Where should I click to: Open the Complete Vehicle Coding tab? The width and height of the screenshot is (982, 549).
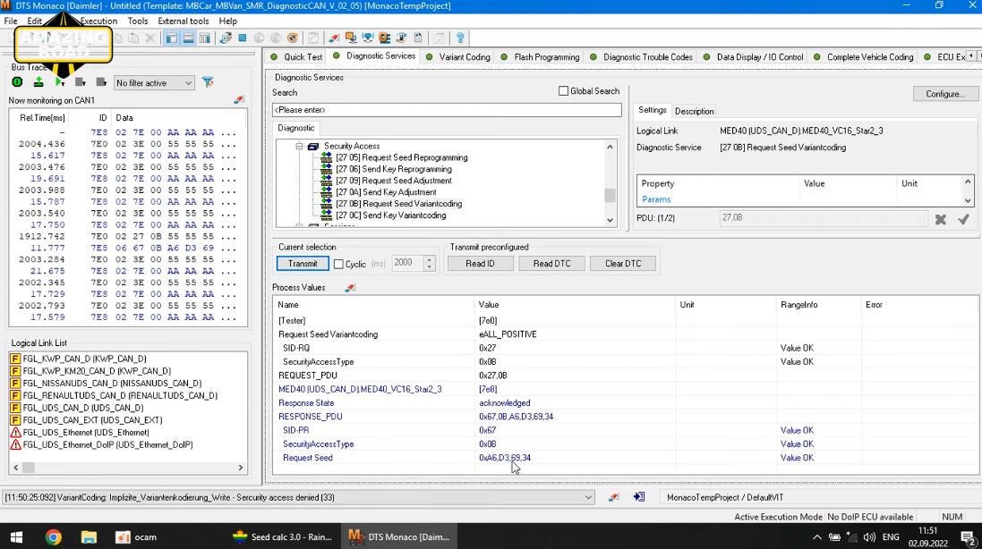click(x=864, y=57)
